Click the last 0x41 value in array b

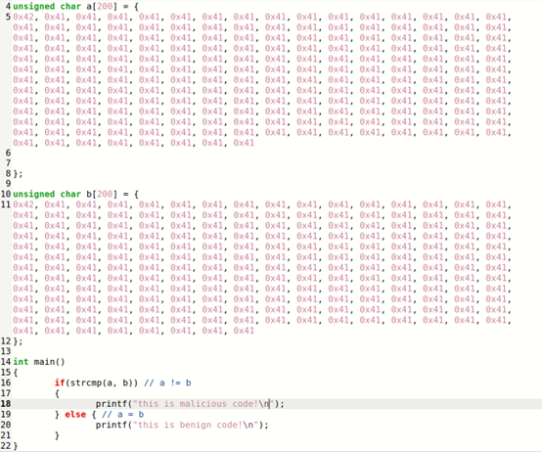coord(244,331)
